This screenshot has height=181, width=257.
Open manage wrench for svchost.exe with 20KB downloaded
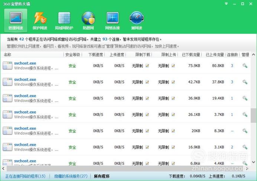(x=245, y=131)
